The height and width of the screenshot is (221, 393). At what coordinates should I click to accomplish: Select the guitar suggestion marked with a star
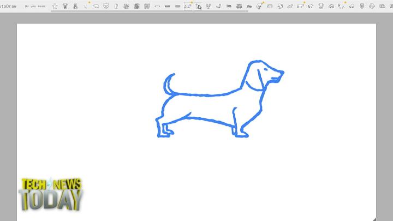pos(259,6)
